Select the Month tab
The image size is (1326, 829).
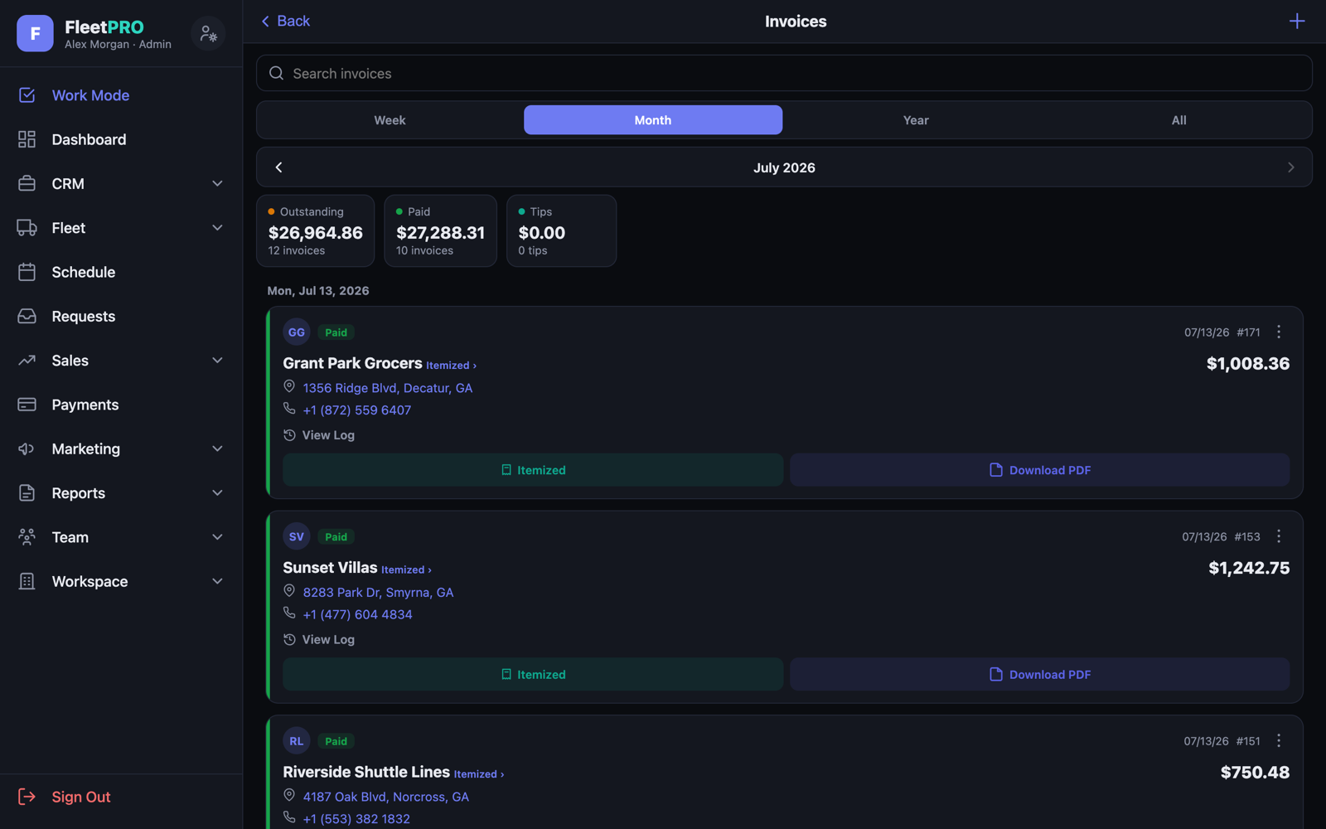(653, 120)
